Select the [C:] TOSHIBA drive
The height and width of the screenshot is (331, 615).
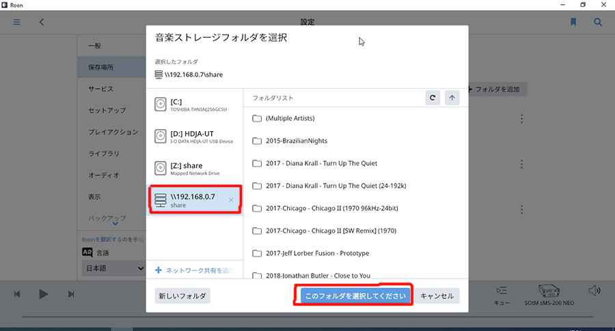point(195,104)
